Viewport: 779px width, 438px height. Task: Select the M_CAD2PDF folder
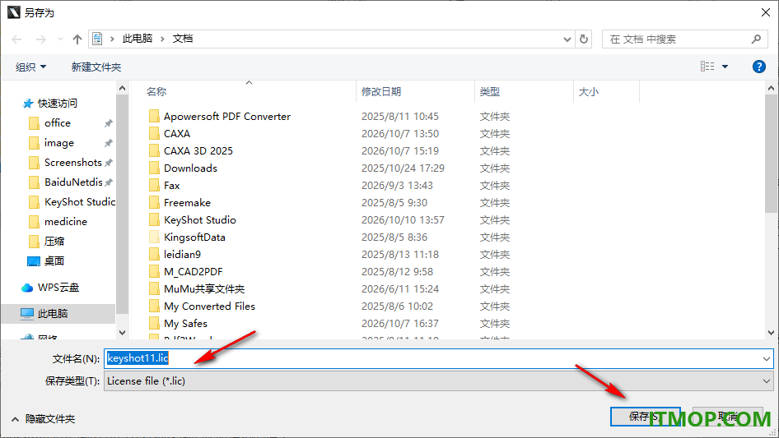(x=194, y=272)
